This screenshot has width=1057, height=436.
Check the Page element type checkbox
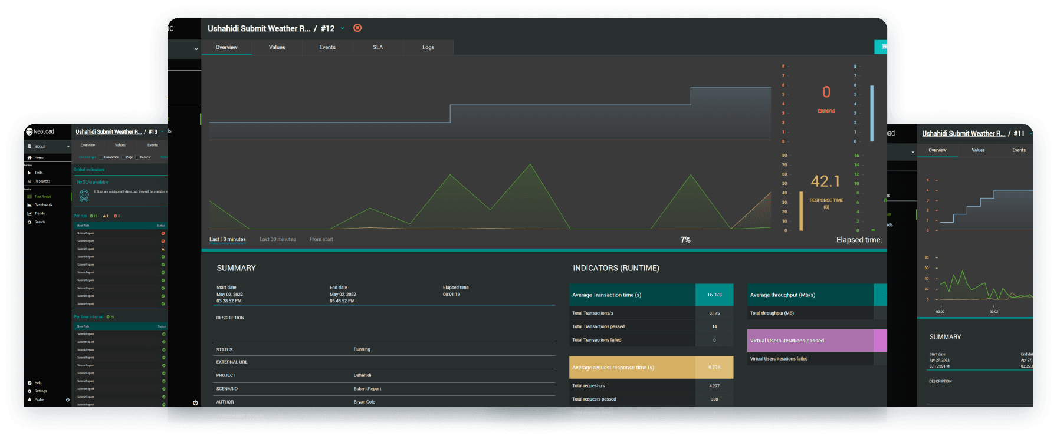click(x=123, y=157)
